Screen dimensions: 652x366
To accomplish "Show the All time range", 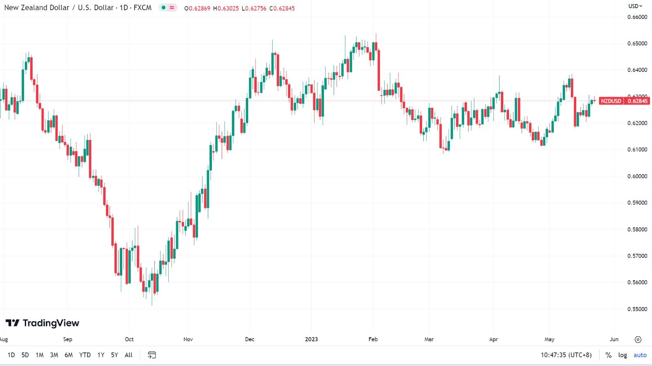I will point(128,355).
